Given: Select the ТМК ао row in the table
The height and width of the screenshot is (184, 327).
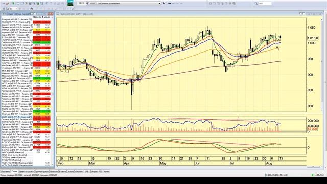Looking at the screenshot, I should pos(26,135).
